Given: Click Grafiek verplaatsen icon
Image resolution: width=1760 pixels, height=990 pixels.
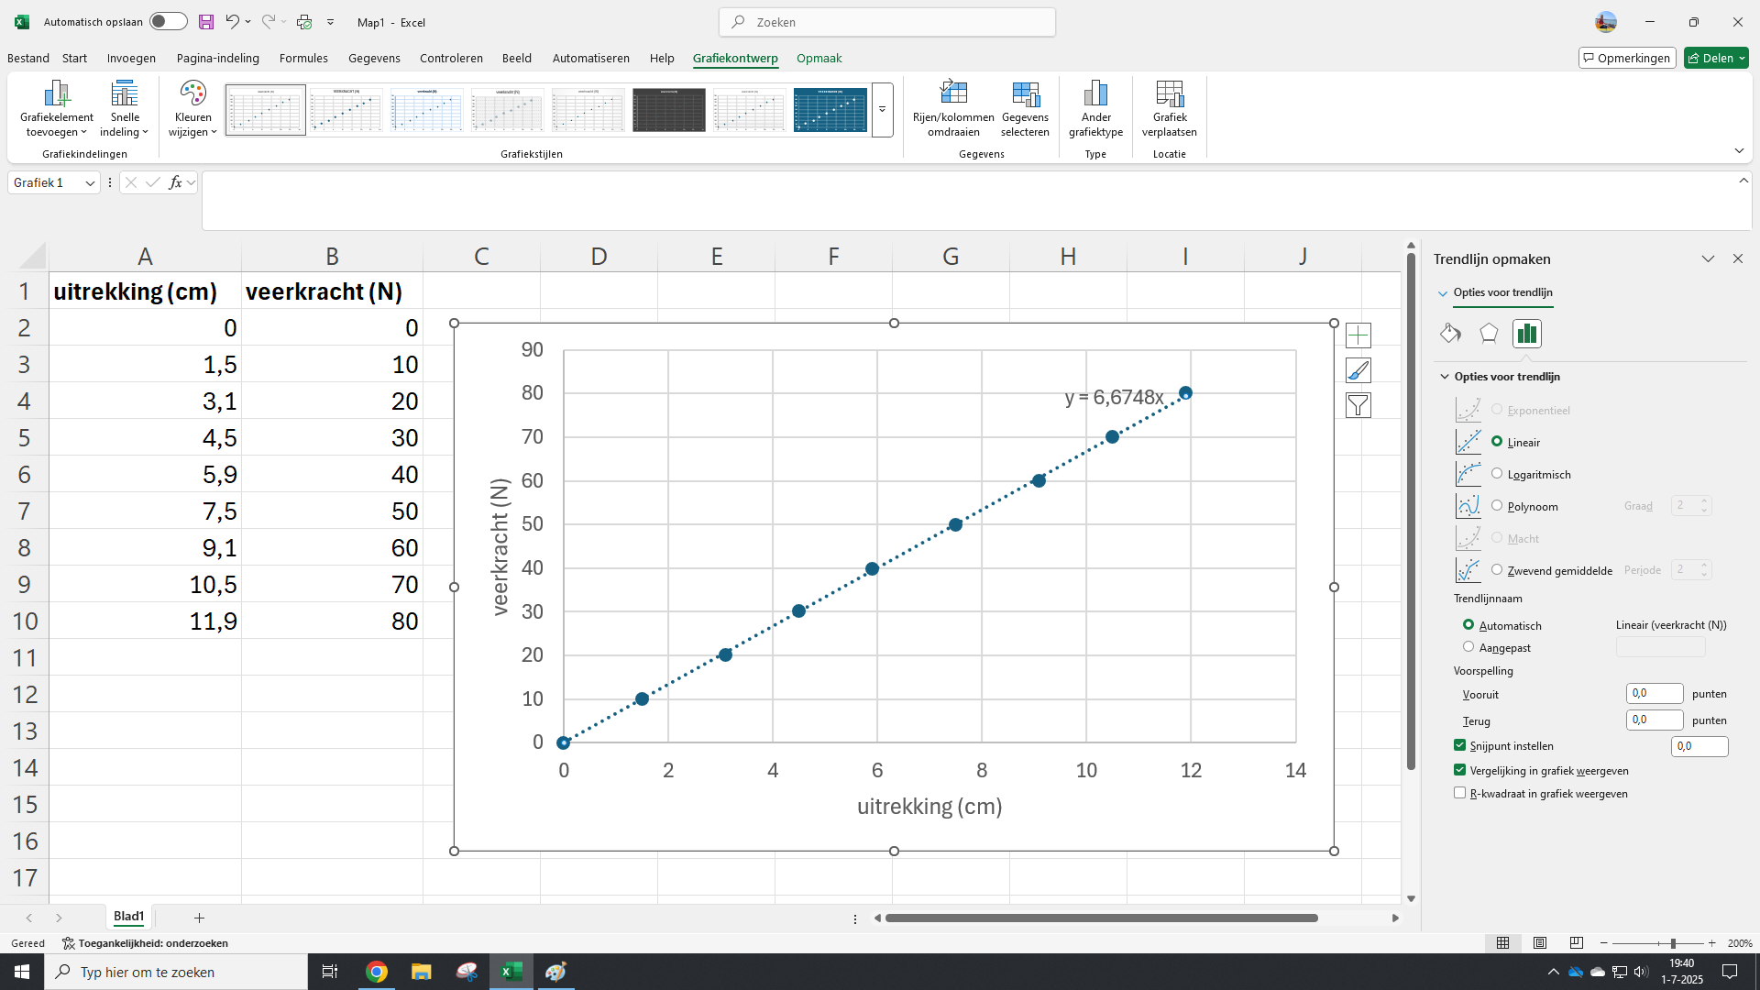Looking at the screenshot, I should pos(1170,93).
